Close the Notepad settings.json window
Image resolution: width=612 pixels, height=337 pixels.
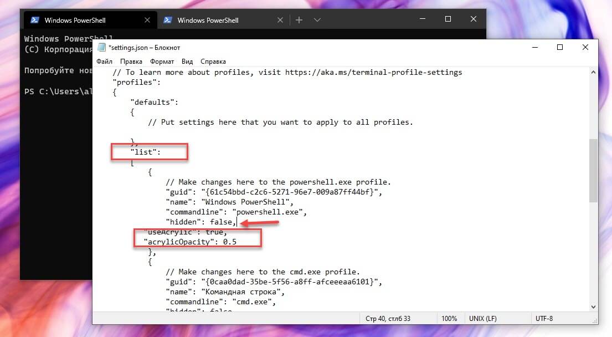point(585,47)
